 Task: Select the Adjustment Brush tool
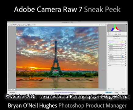(x=27, y=25)
